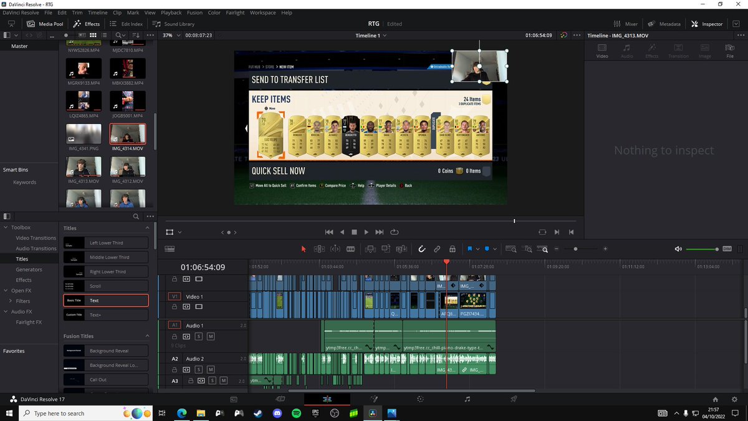Click the Zoom to Fit timeline icon
748x421 pixels.
(x=511, y=249)
